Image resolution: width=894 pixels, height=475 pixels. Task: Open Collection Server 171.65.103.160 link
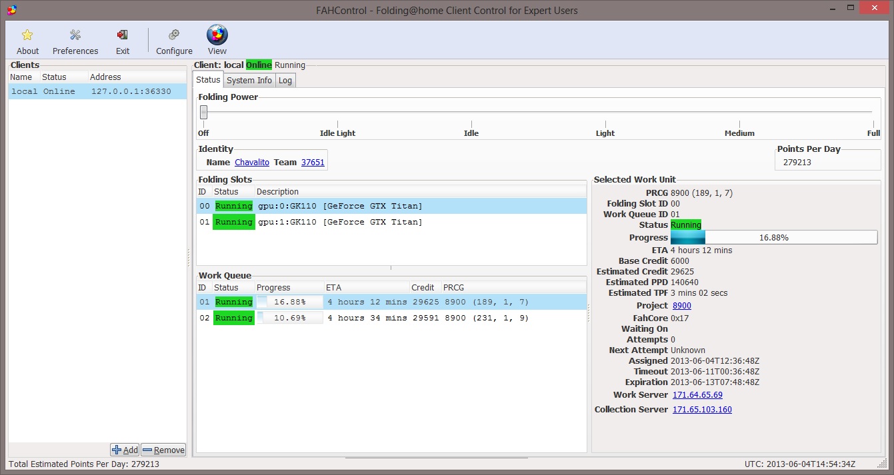tap(702, 410)
